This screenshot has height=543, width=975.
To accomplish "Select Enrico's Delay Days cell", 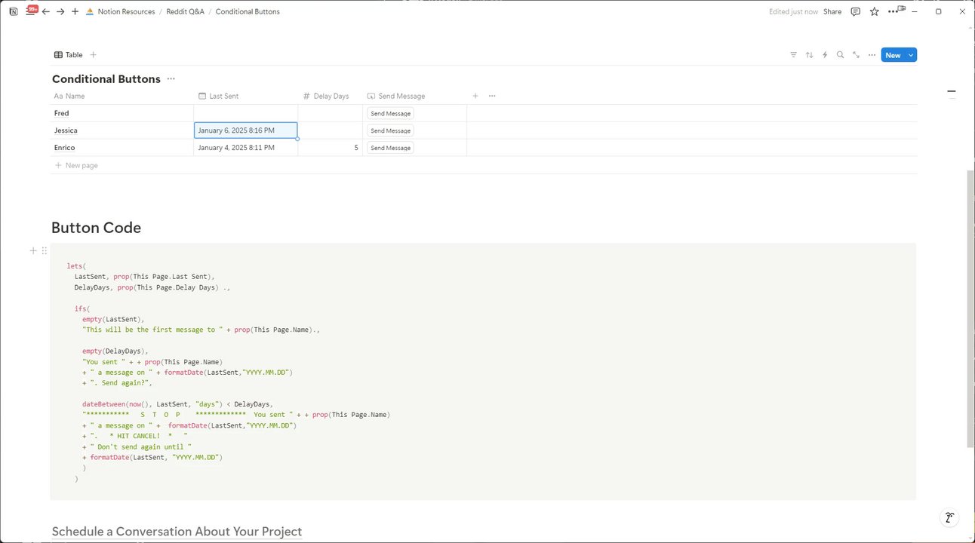I will [330, 148].
